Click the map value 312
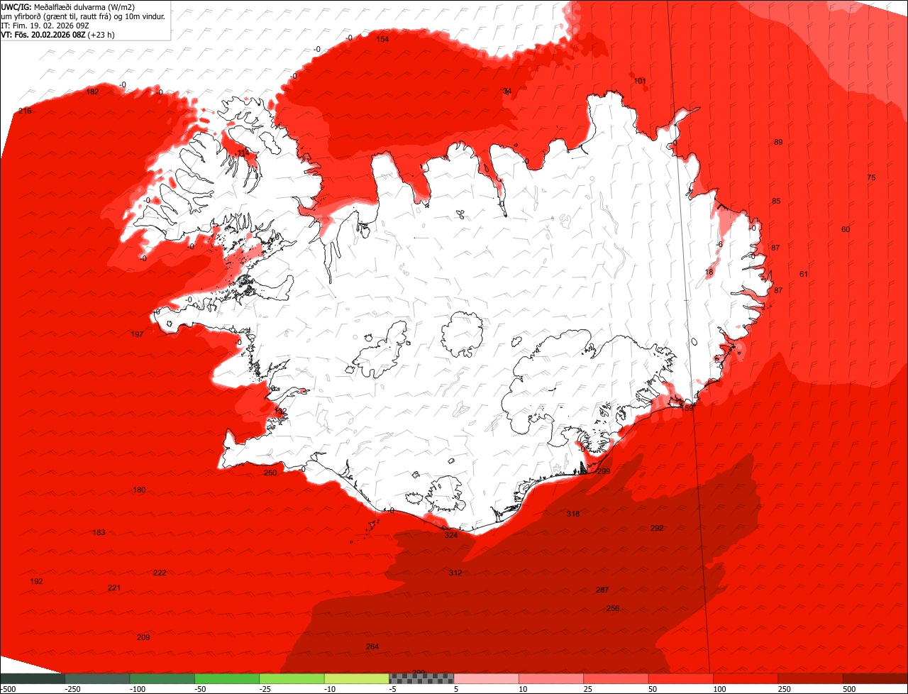Image resolution: width=908 pixels, height=694 pixels. coord(455,573)
